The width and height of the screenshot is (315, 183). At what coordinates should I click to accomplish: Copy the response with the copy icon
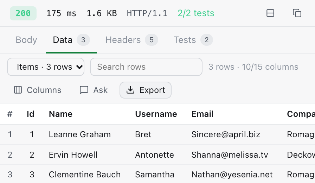click(297, 13)
